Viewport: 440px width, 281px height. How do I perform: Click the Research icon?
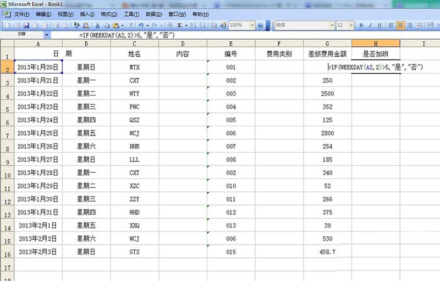[x=86, y=25]
